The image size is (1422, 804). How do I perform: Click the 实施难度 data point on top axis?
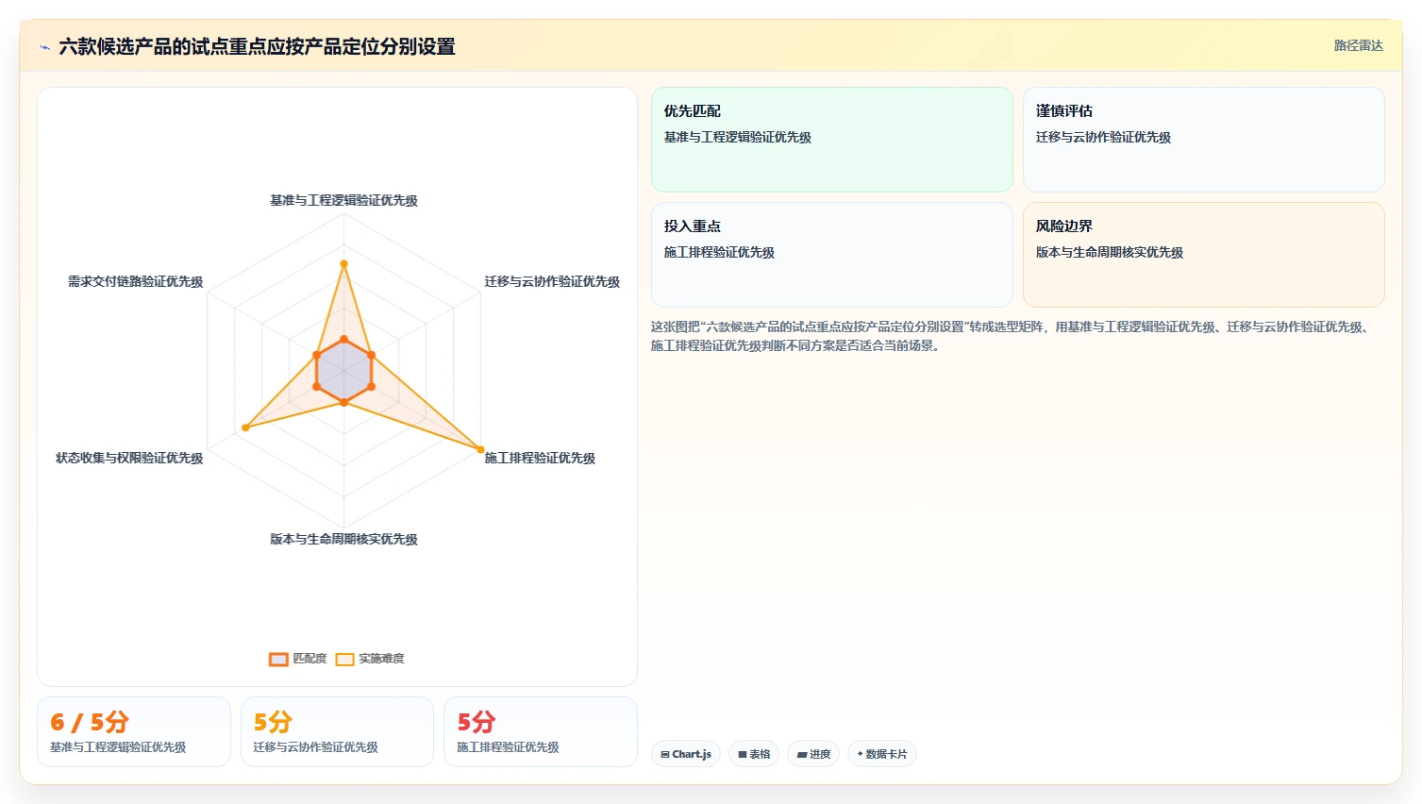pyautogui.click(x=343, y=263)
